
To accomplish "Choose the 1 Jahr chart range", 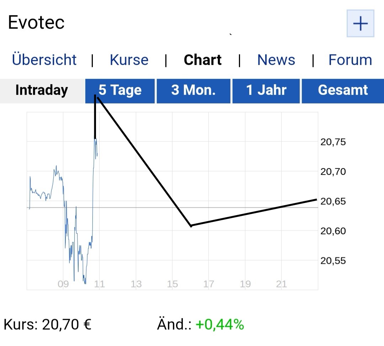I will point(266,90).
